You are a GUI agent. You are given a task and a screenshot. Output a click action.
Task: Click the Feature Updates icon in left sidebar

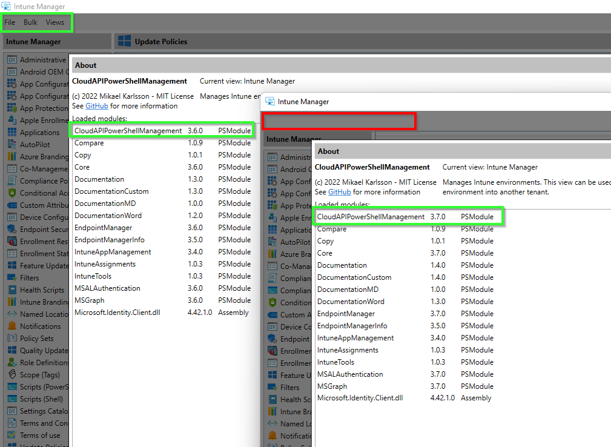coord(12,265)
